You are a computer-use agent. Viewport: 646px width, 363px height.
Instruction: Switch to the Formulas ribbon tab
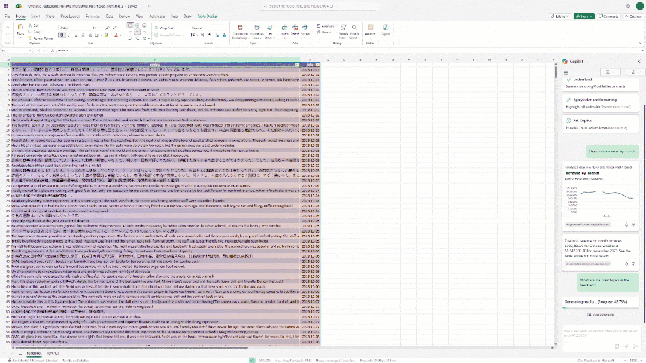[x=92, y=17]
